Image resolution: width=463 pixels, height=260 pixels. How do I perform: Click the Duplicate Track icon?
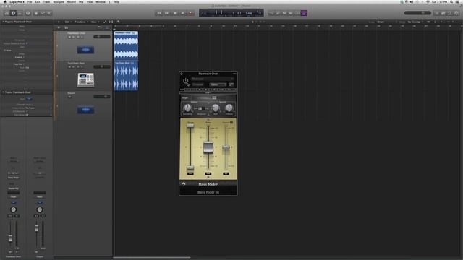point(66,27)
